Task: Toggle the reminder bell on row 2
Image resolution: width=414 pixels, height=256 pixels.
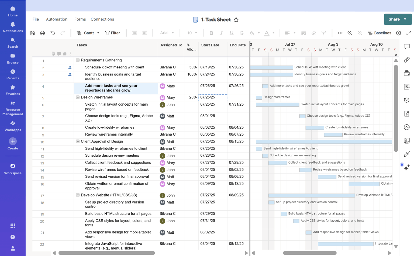Action: tap(70, 67)
